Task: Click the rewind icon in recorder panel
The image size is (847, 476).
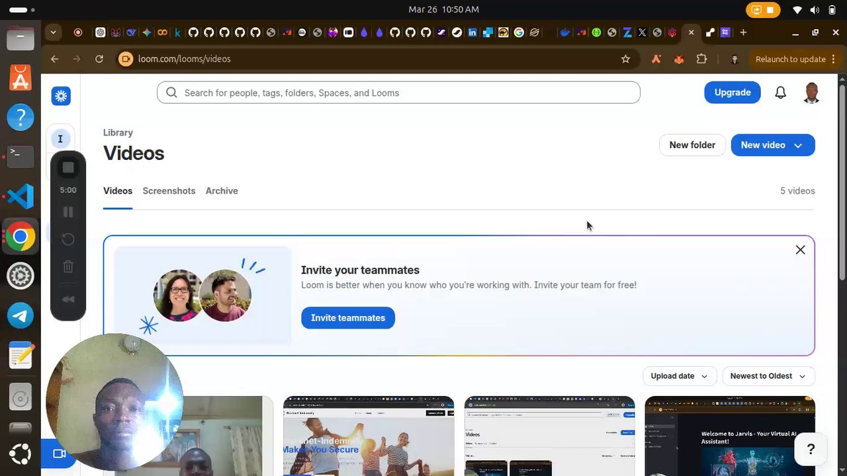Action: click(x=68, y=299)
